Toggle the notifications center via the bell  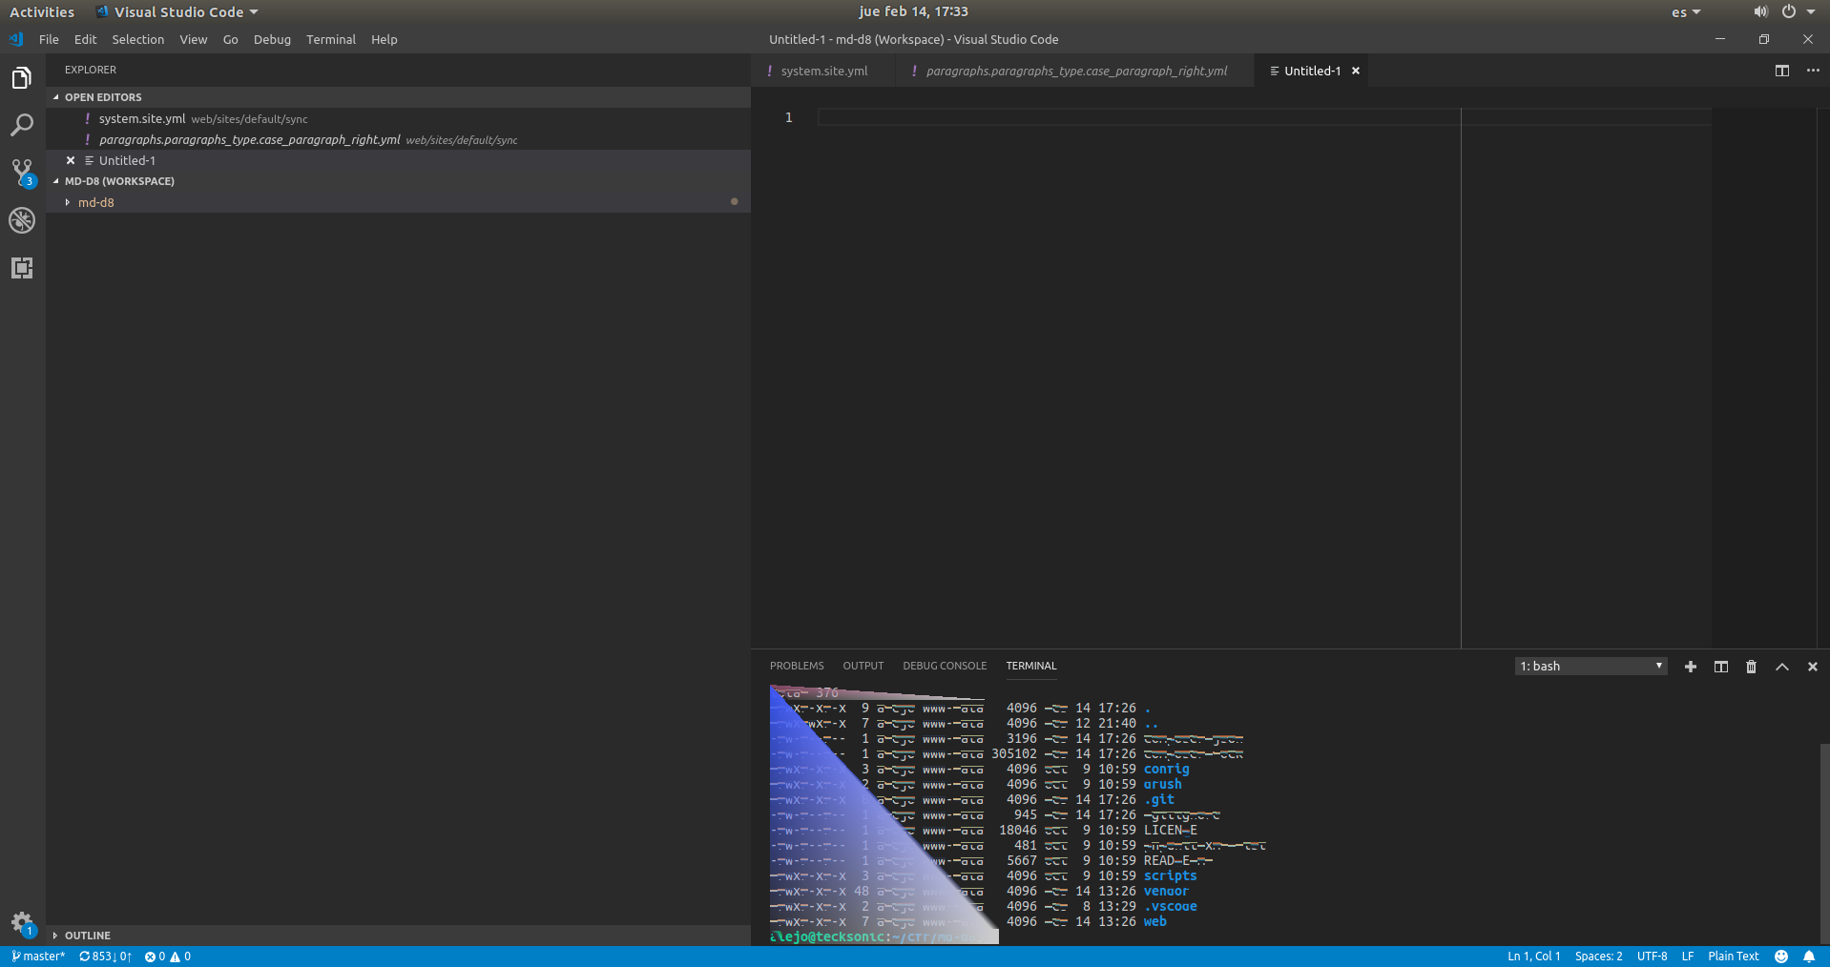pos(1811,956)
